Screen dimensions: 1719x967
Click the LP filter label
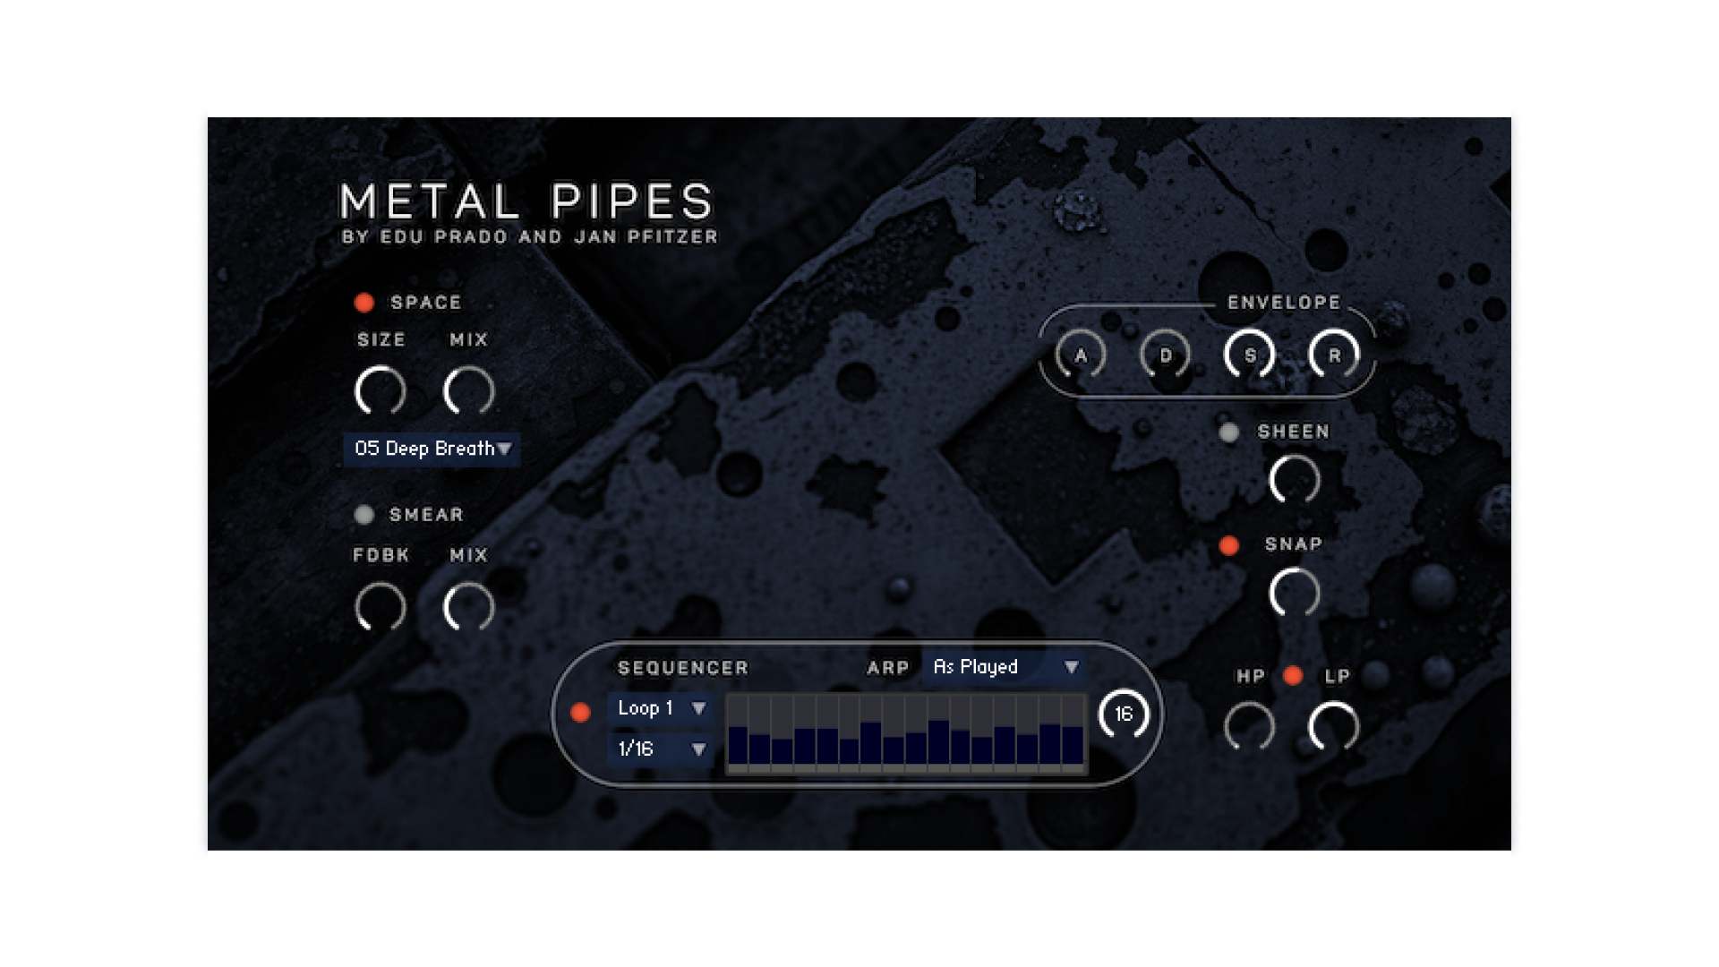pyautogui.click(x=1338, y=677)
